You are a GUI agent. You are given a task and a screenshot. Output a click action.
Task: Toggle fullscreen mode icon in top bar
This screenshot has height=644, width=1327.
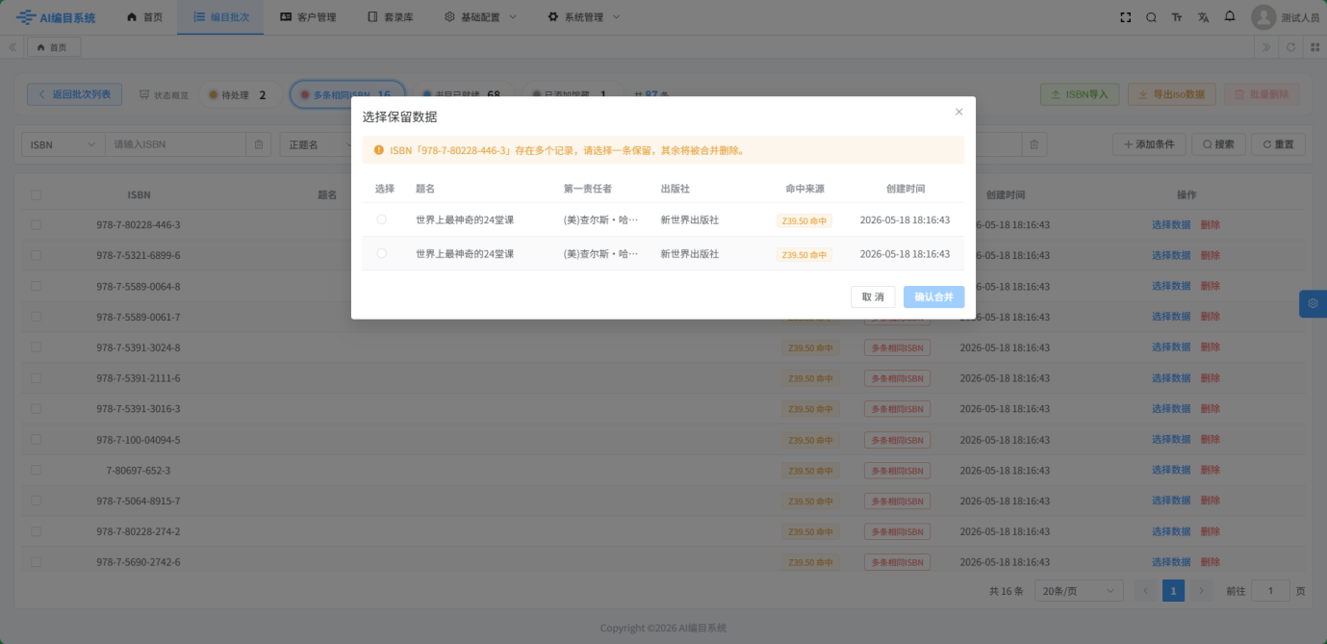(1126, 17)
